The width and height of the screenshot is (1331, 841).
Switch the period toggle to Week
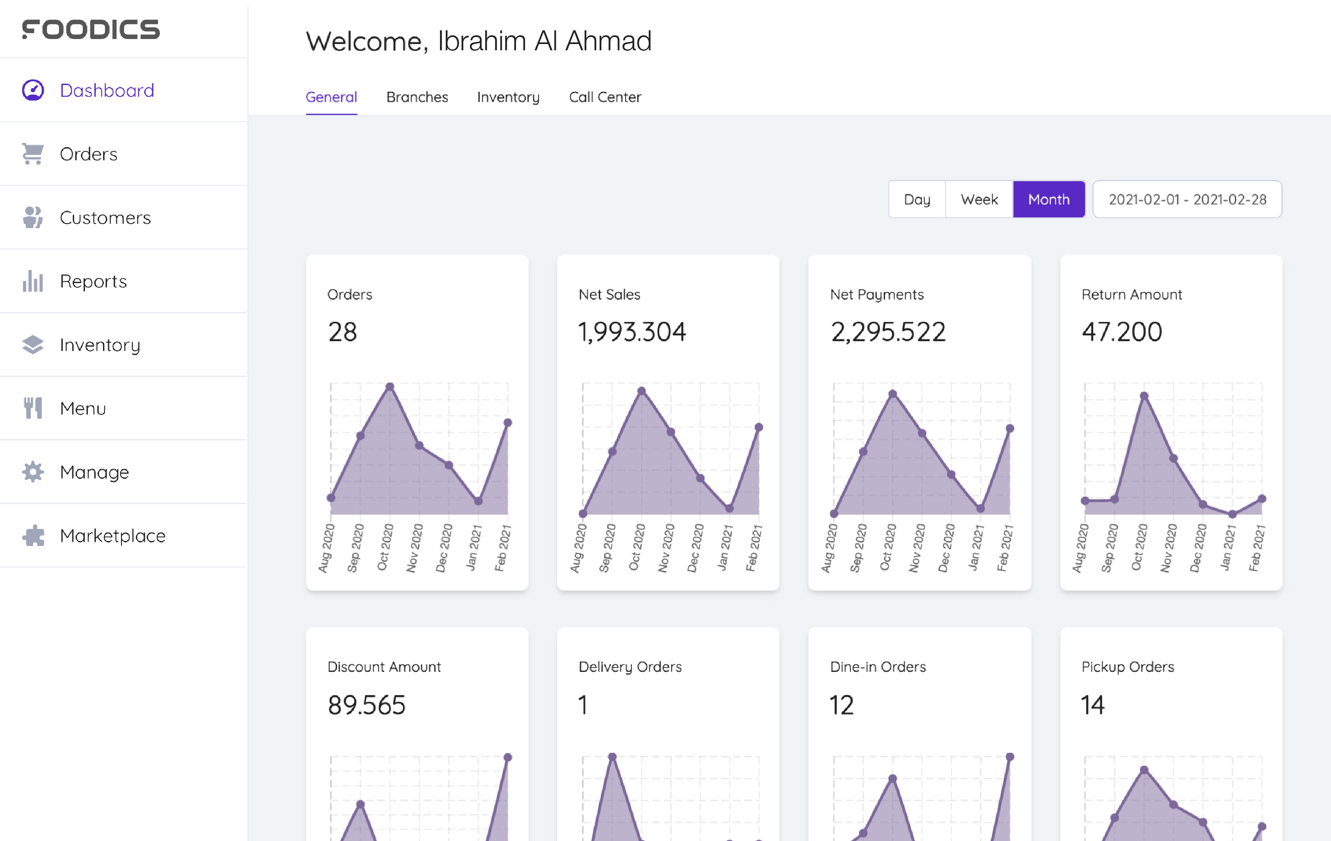tap(979, 199)
